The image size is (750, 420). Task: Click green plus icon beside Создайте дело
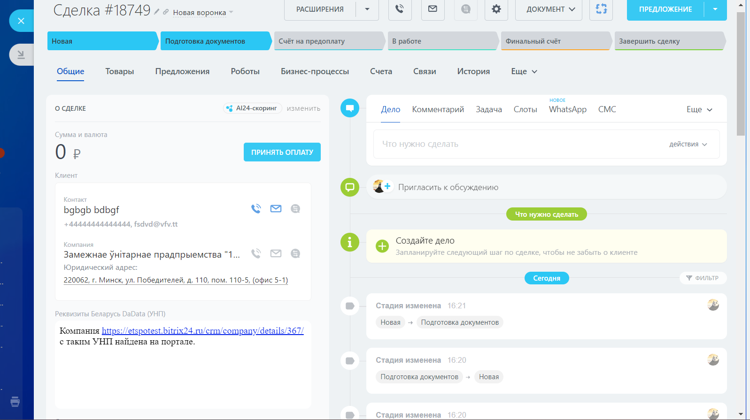(x=382, y=246)
